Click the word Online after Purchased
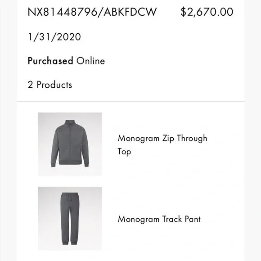The image size is (261, 261). (x=91, y=61)
